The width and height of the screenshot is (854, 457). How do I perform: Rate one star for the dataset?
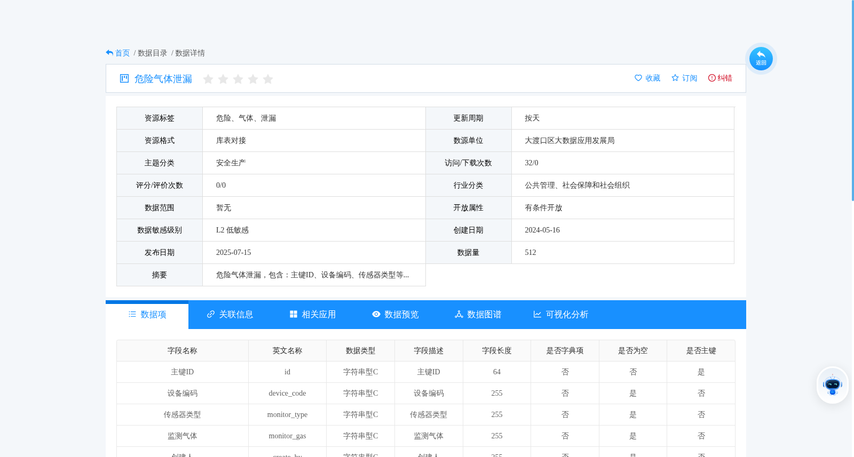(208, 79)
